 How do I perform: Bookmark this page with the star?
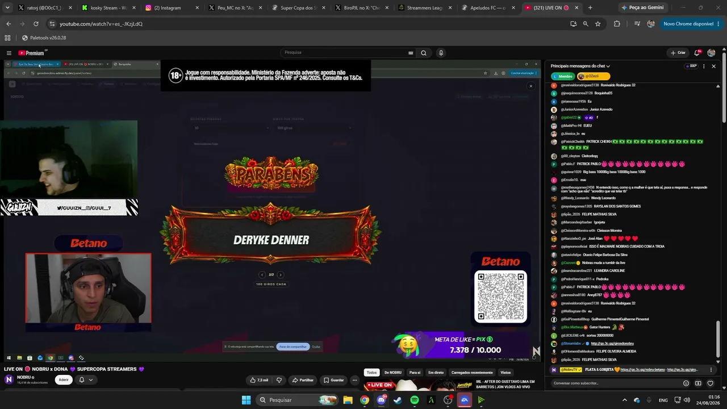point(598,24)
